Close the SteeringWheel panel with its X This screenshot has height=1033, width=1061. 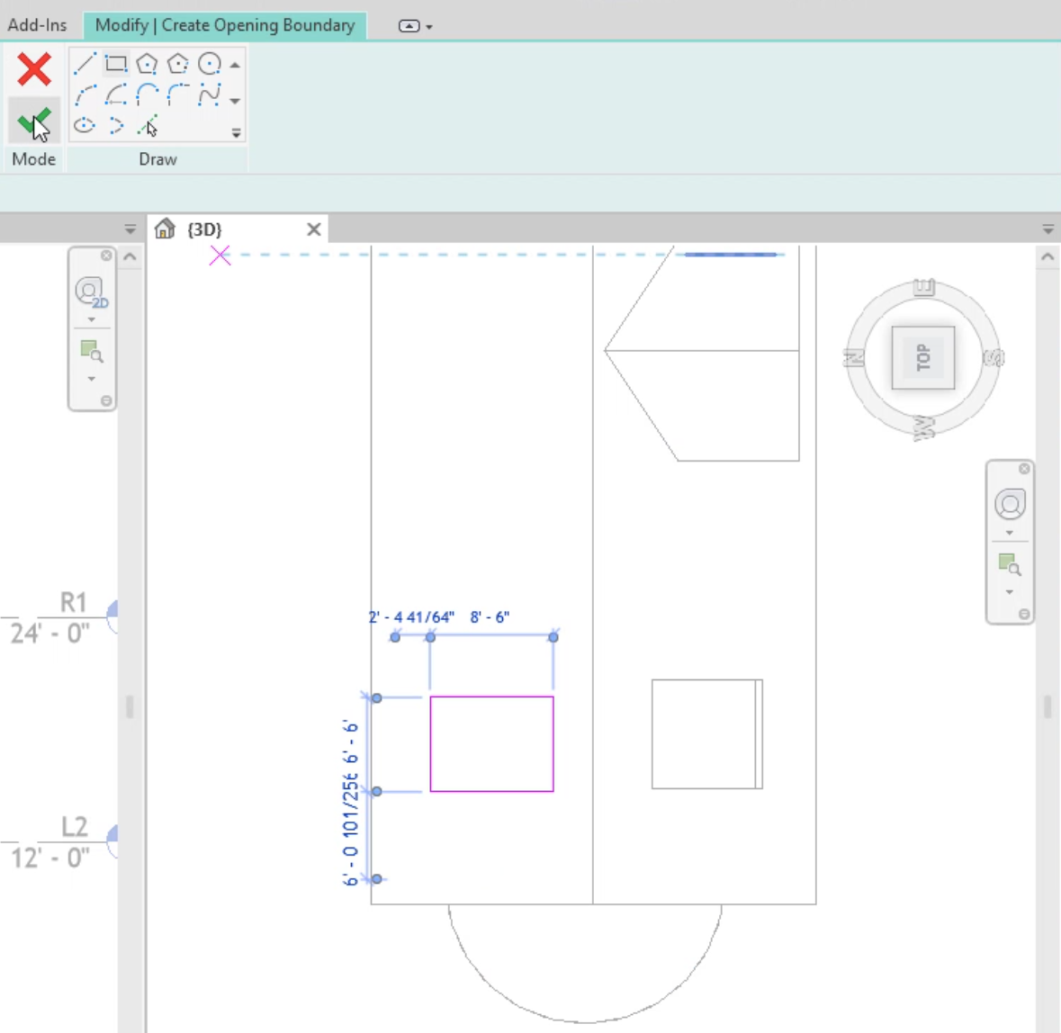107,256
